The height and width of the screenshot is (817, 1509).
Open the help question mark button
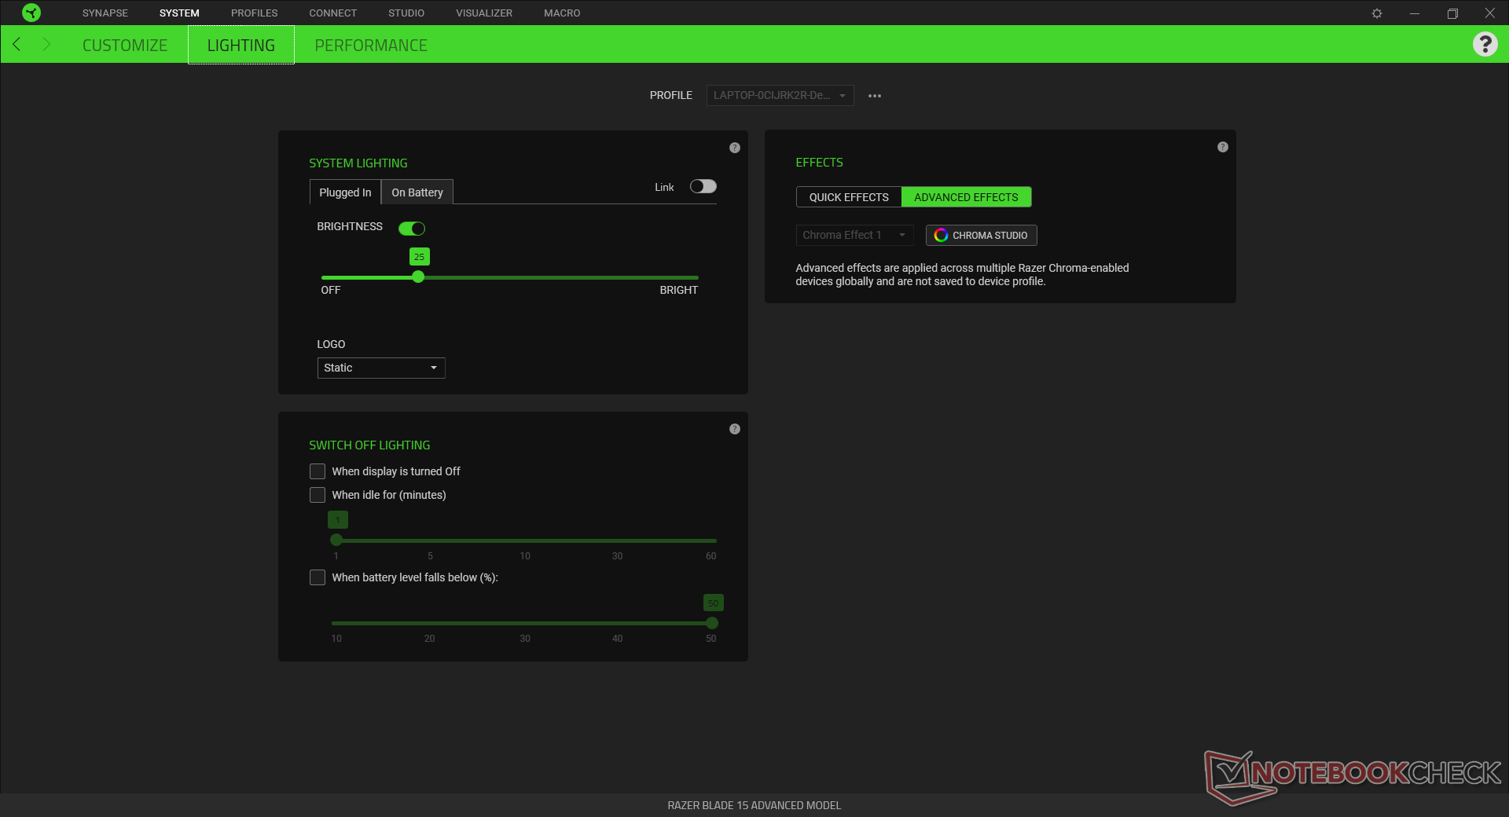1485,45
